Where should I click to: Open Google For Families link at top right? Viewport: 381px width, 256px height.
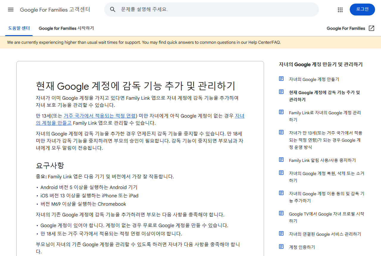coord(346,28)
